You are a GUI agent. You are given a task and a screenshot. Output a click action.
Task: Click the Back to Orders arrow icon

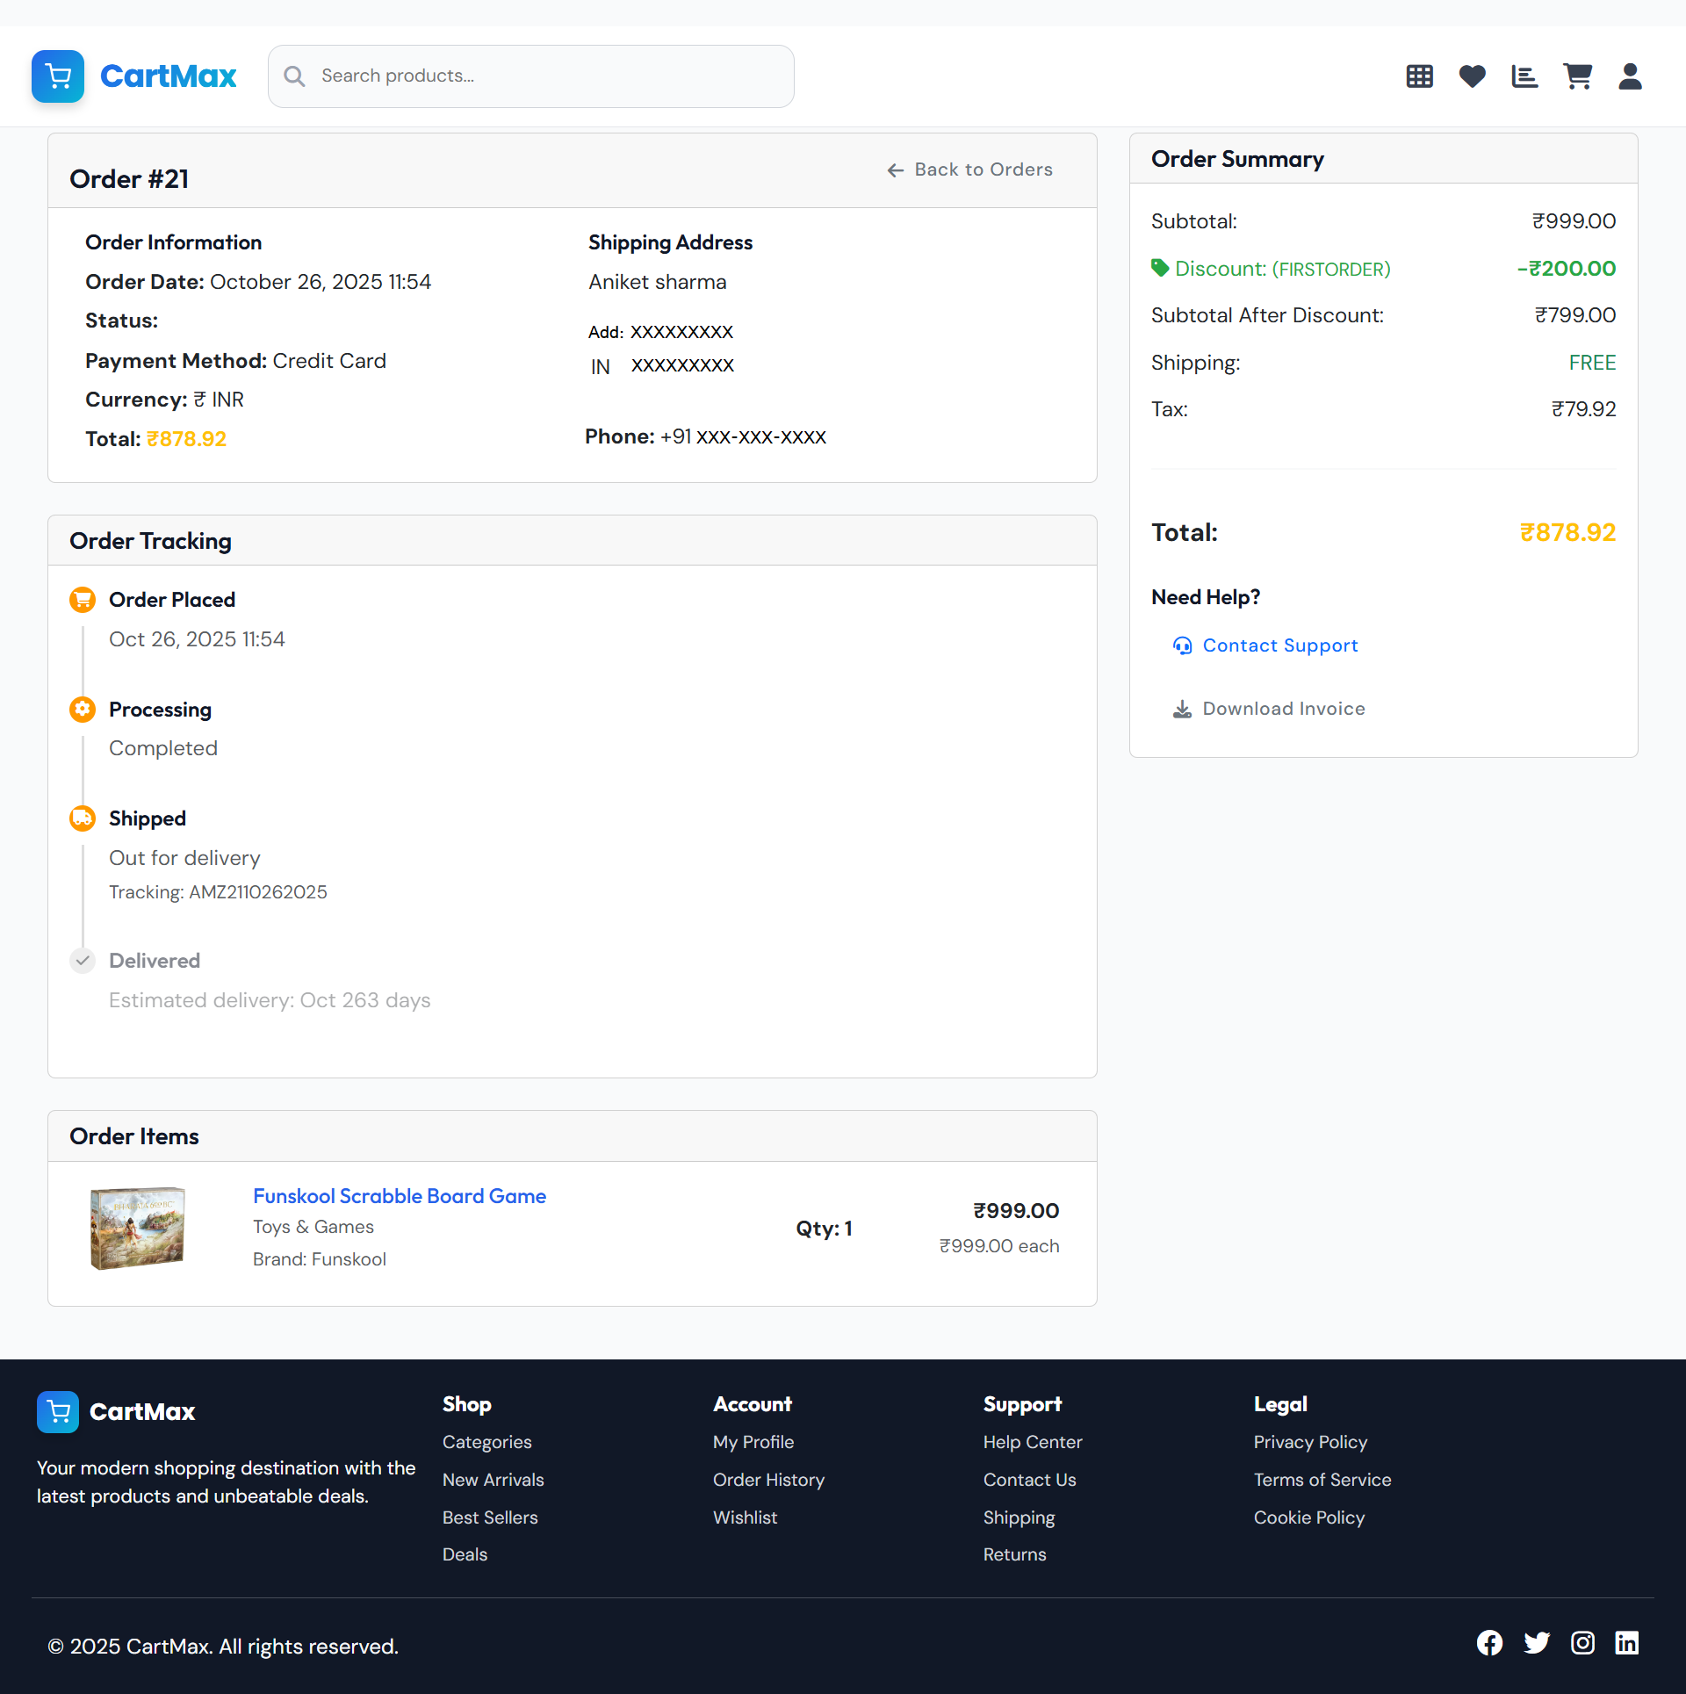(896, 170)
